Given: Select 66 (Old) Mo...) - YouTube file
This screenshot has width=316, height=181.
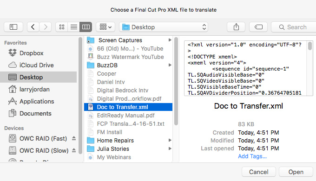Looking at the screenshot, I should [128, 49].
